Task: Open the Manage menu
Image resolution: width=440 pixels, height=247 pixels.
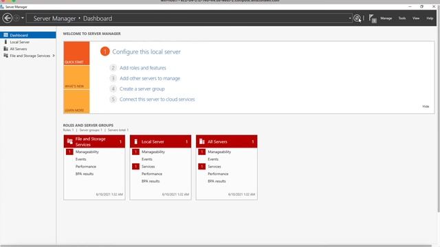Action: pos(386,19)
